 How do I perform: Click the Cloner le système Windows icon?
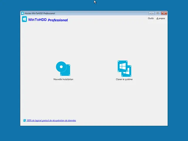pos(124,68)
